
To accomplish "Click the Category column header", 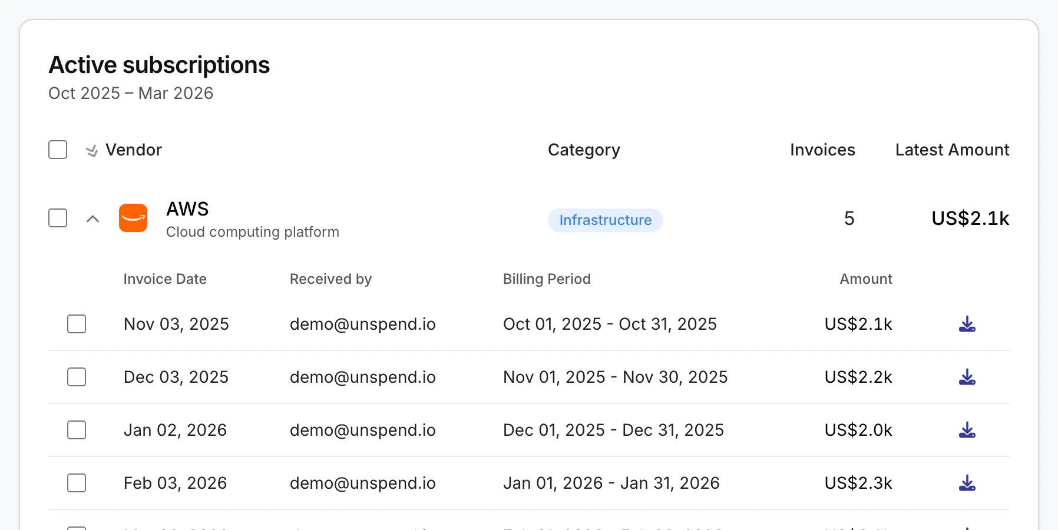I will 583,150.
